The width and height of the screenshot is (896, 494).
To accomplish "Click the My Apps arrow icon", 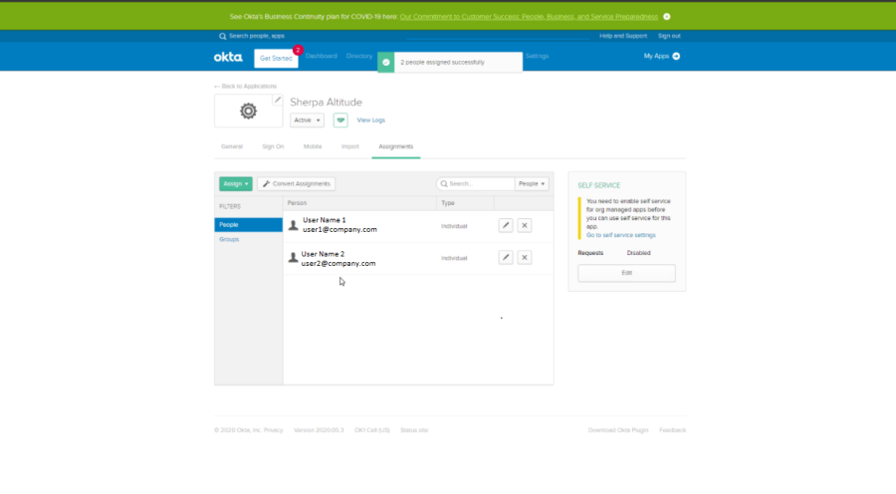I will [x=677, y=57].
